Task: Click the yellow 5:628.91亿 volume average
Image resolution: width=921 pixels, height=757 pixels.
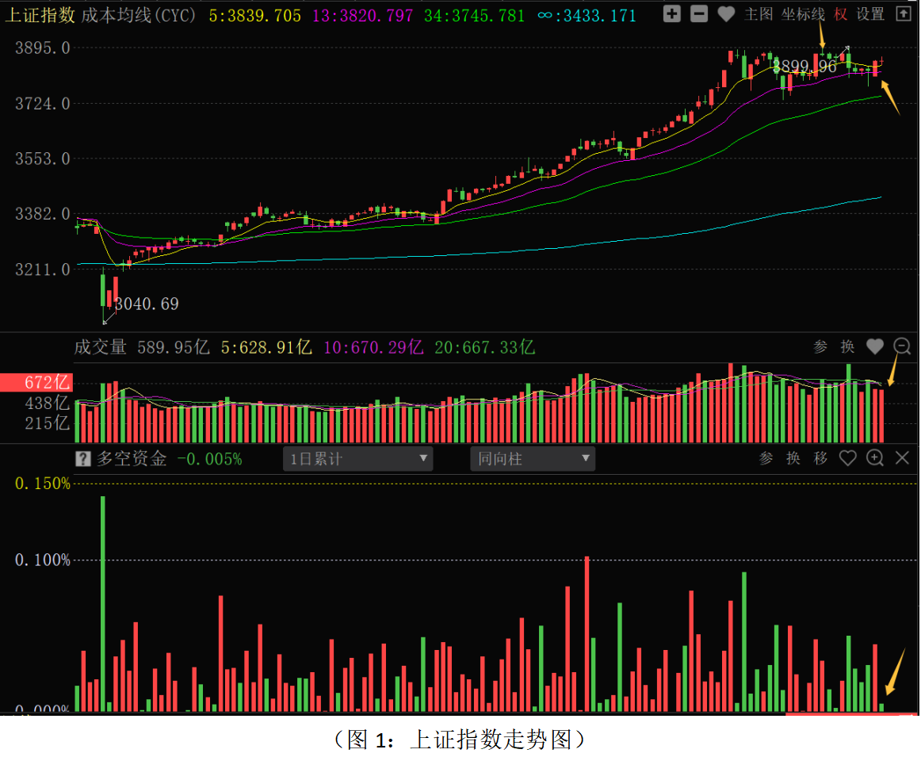Action: click(x=266, y=347)
